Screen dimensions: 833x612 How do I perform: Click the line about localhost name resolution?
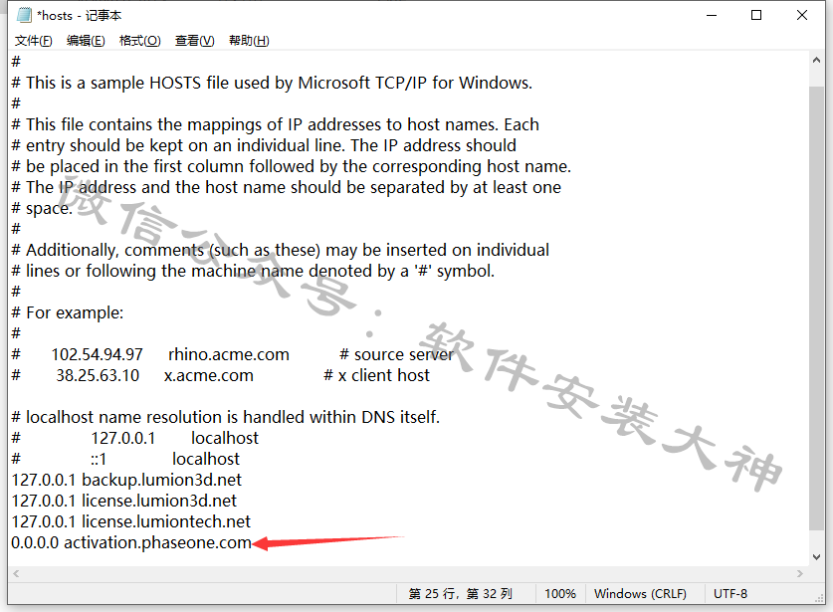click(226, 417)
